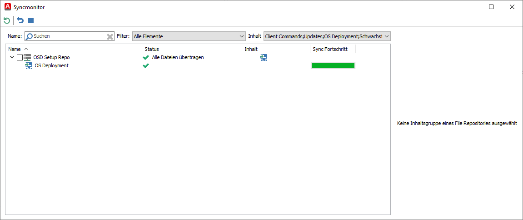
Task: Click the Status column header
Action: pyautogui.click(x=152, y=49)
